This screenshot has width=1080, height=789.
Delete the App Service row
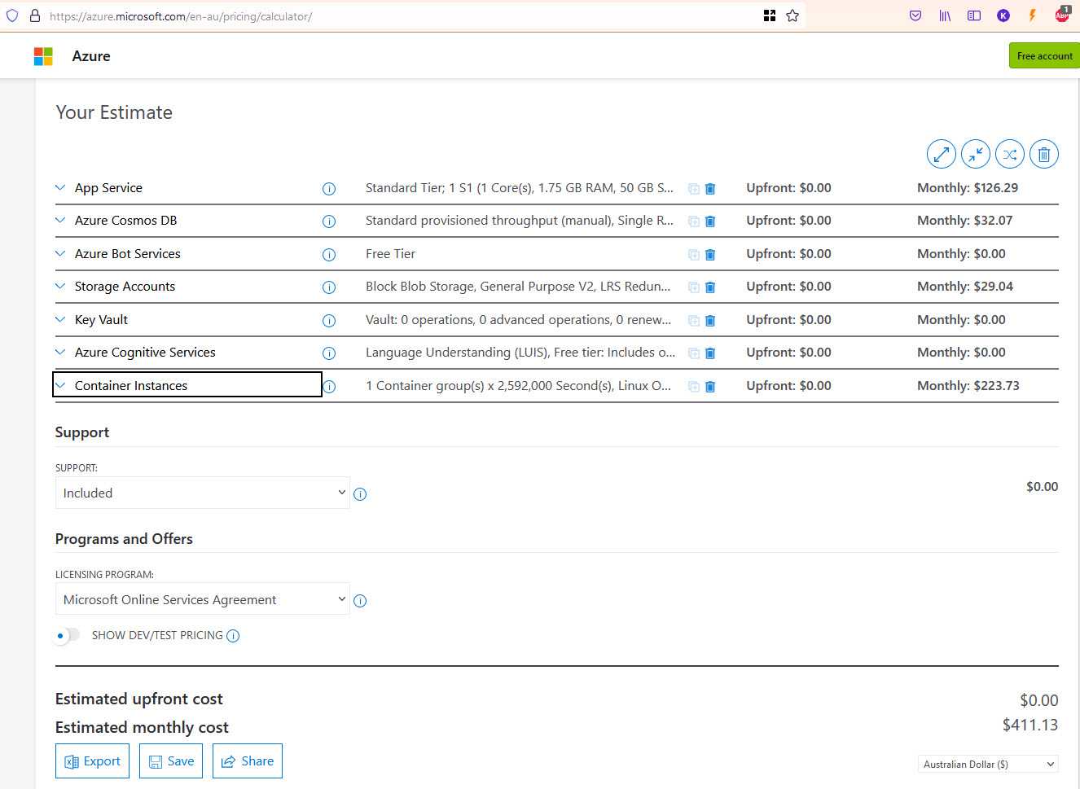pos(710,189)
